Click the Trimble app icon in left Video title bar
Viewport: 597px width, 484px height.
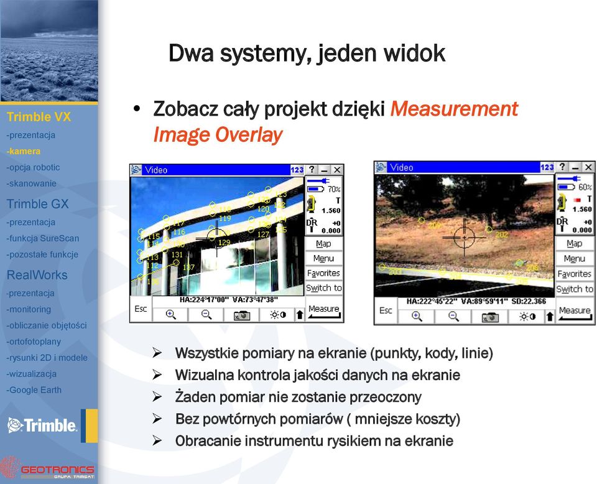coord(136,170)
